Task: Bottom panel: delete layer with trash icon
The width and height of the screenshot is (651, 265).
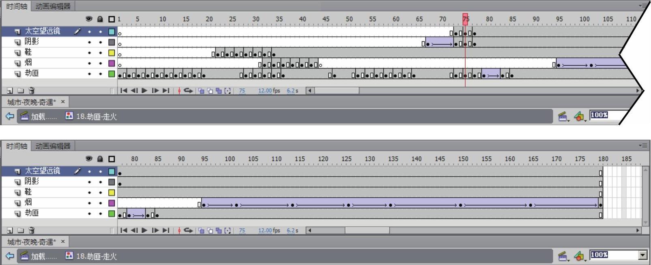Action: click(x=32, y=231)
